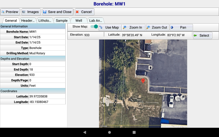The image size is (219, 137).
Task: Enable the Pan map tool
Action: pyautogui.click(x=181, y=27)
